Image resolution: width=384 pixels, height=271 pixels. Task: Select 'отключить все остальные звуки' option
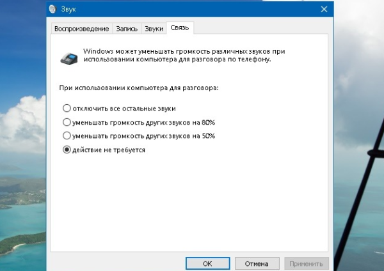point(67,109)
